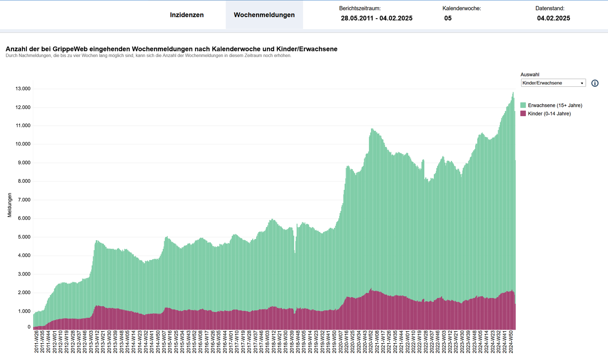Open the Kinder/Erwachsene selection dropdown

tap(553, 83)
